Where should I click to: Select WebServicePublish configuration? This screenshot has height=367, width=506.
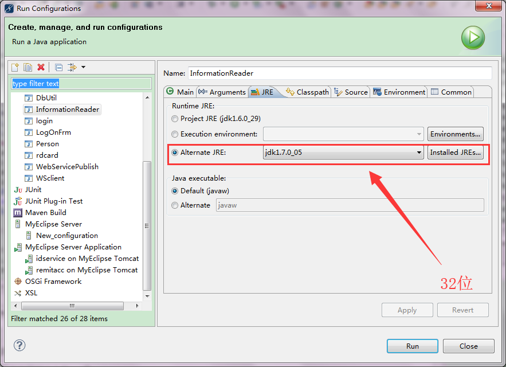67,167
